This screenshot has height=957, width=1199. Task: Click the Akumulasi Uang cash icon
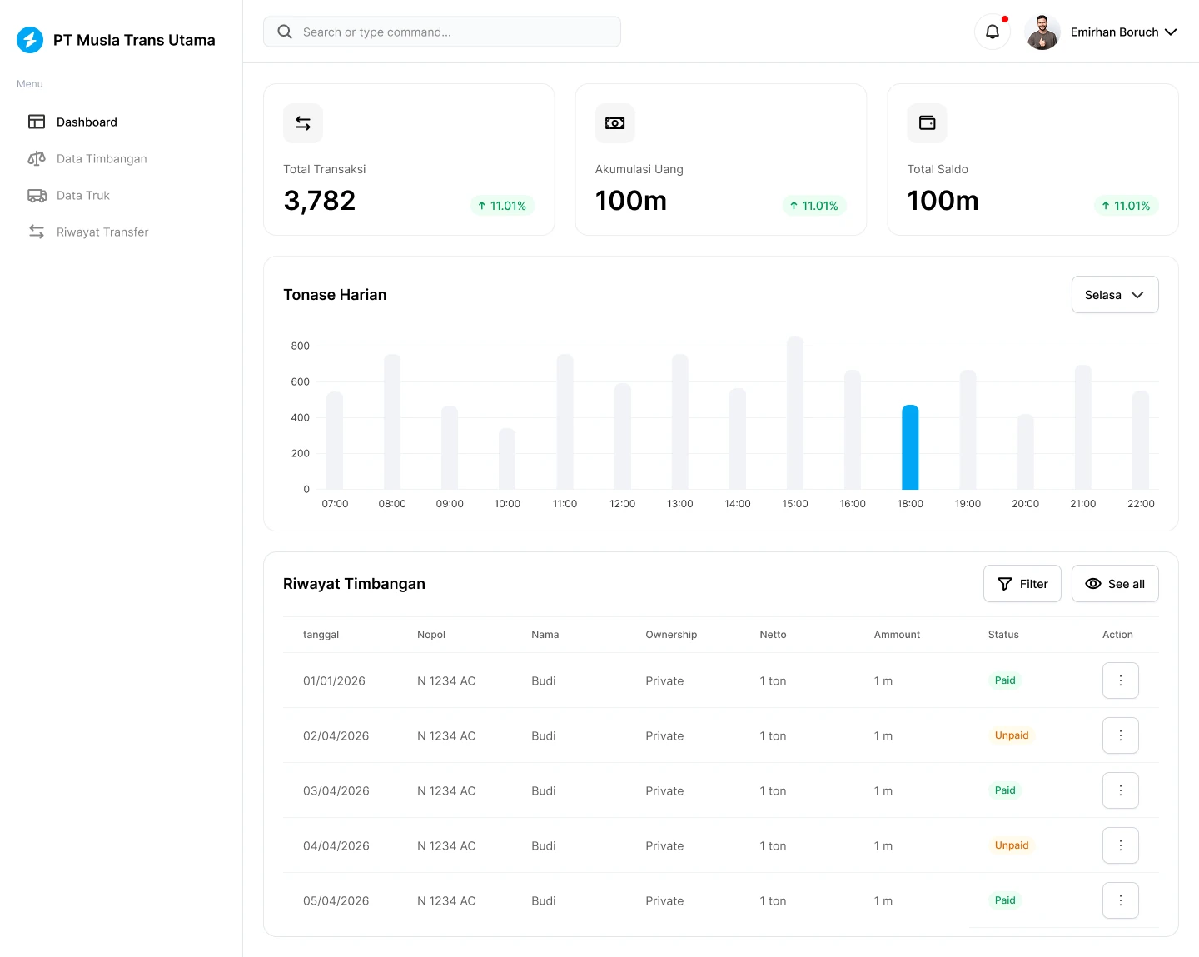click(615, 123)
